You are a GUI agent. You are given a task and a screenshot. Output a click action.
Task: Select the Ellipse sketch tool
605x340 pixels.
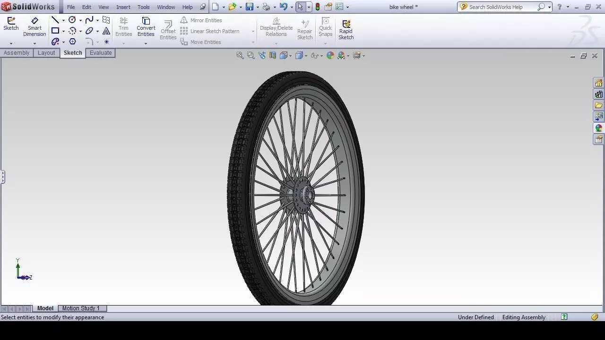click(x=89, y=31)
